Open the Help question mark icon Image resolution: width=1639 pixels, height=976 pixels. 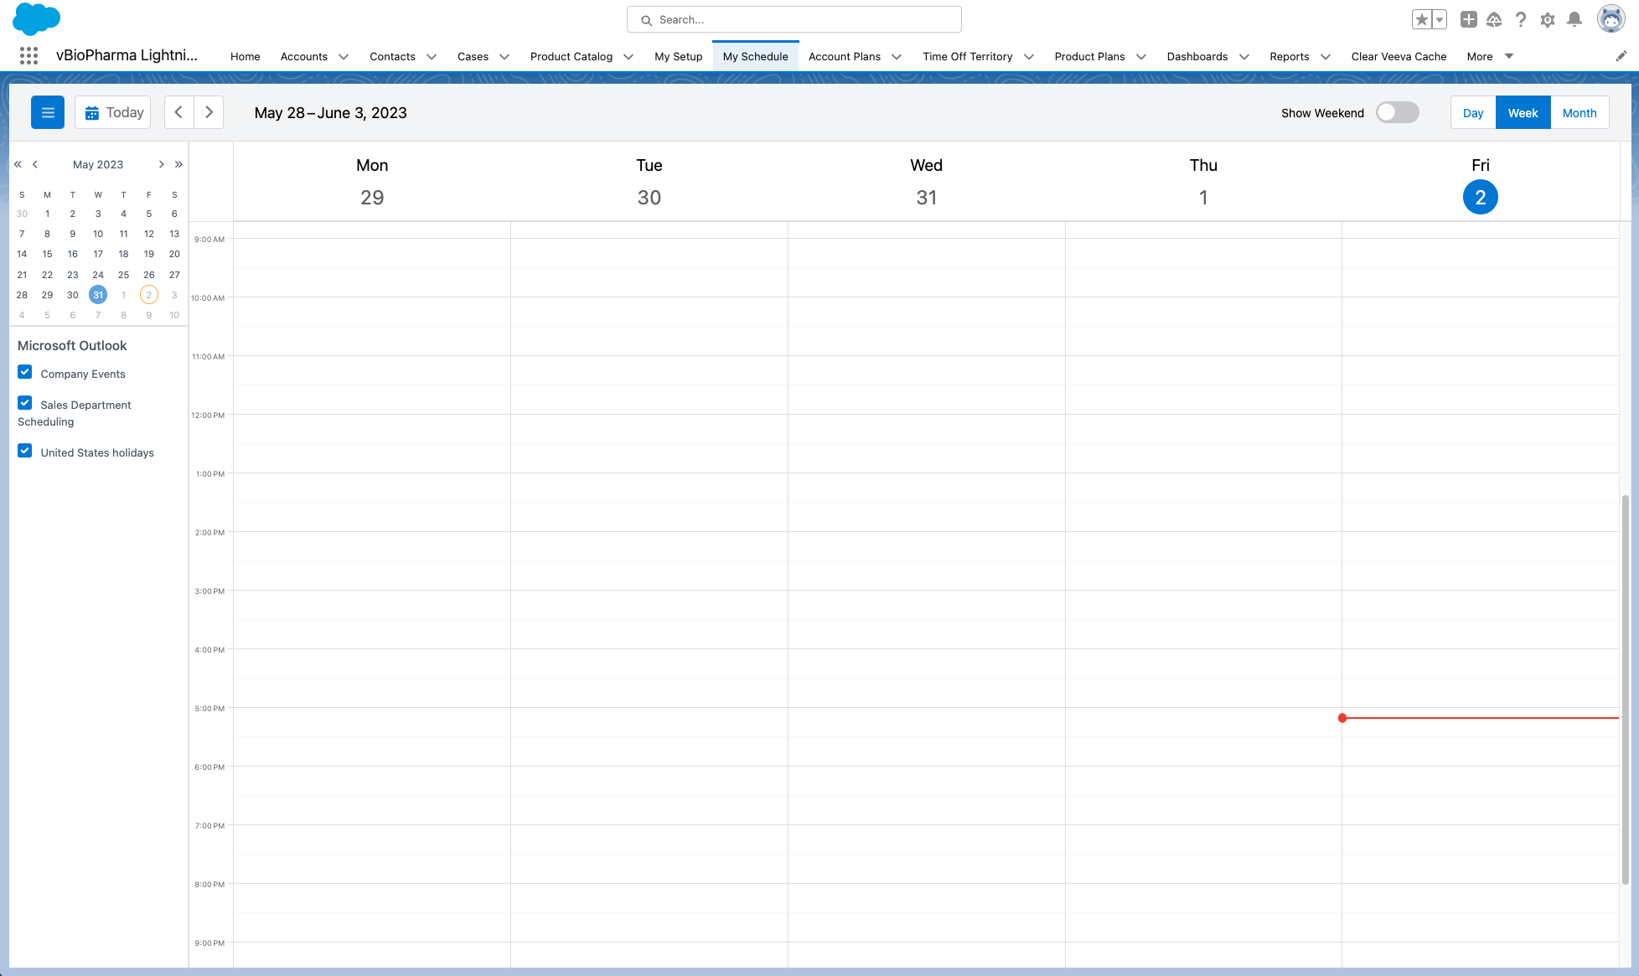[1521, 19]
